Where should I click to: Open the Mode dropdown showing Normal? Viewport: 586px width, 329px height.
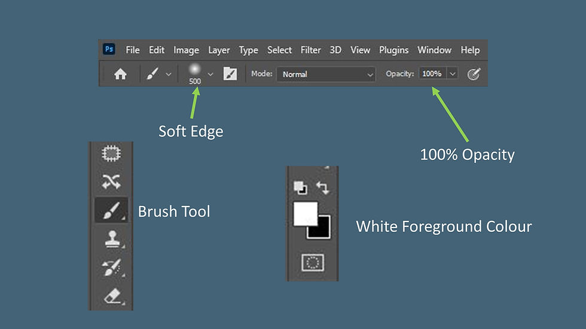coord(325,74)
